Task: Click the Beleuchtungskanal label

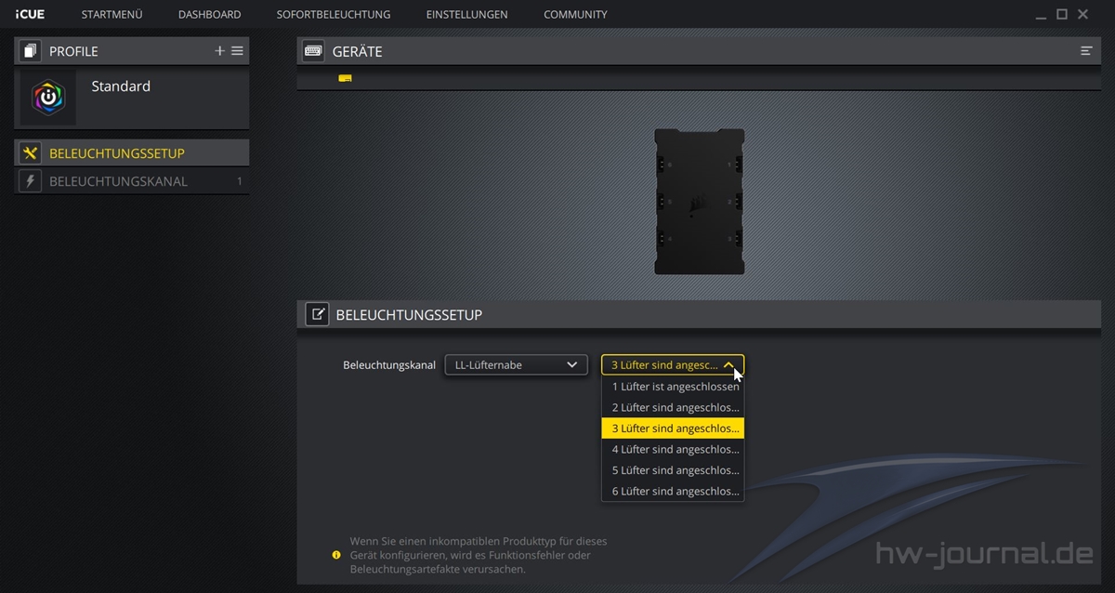Action: pyautogui.click(x=389, y=365)
